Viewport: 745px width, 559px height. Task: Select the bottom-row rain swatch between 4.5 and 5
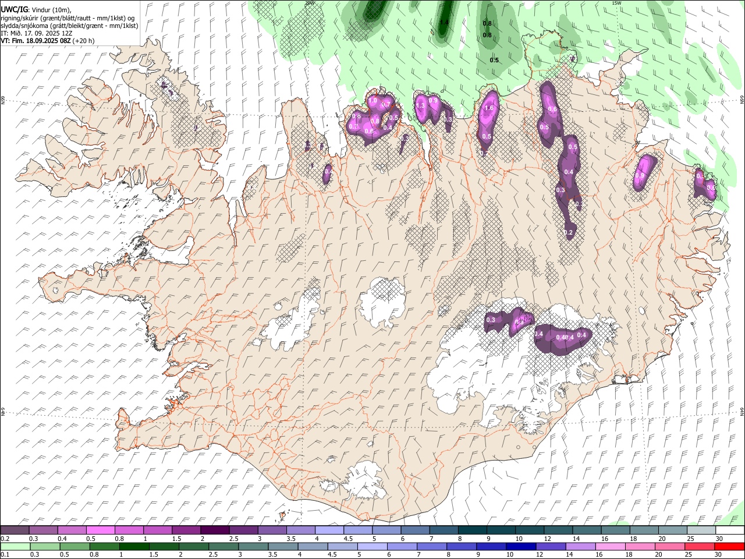click(x=342, y=546)
